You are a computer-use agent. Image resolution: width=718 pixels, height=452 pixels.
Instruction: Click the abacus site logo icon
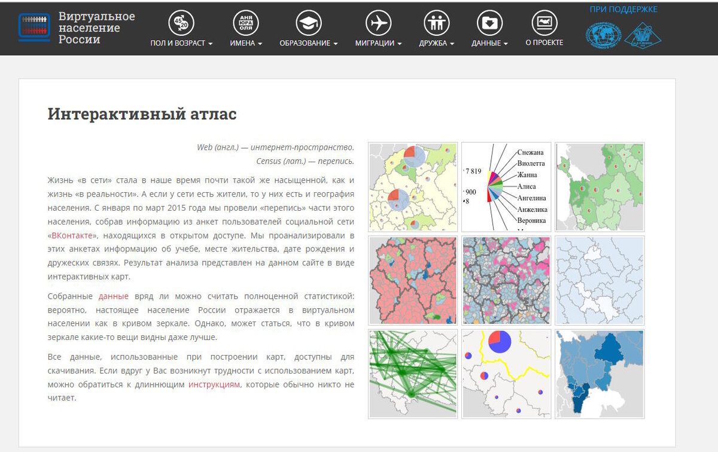(34, 28)
